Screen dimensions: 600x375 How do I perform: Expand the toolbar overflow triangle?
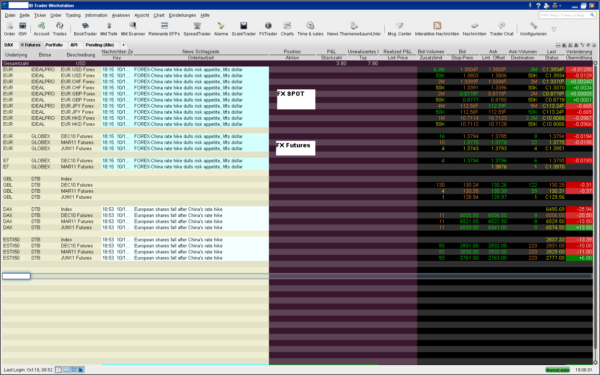(x=554, y=29)
